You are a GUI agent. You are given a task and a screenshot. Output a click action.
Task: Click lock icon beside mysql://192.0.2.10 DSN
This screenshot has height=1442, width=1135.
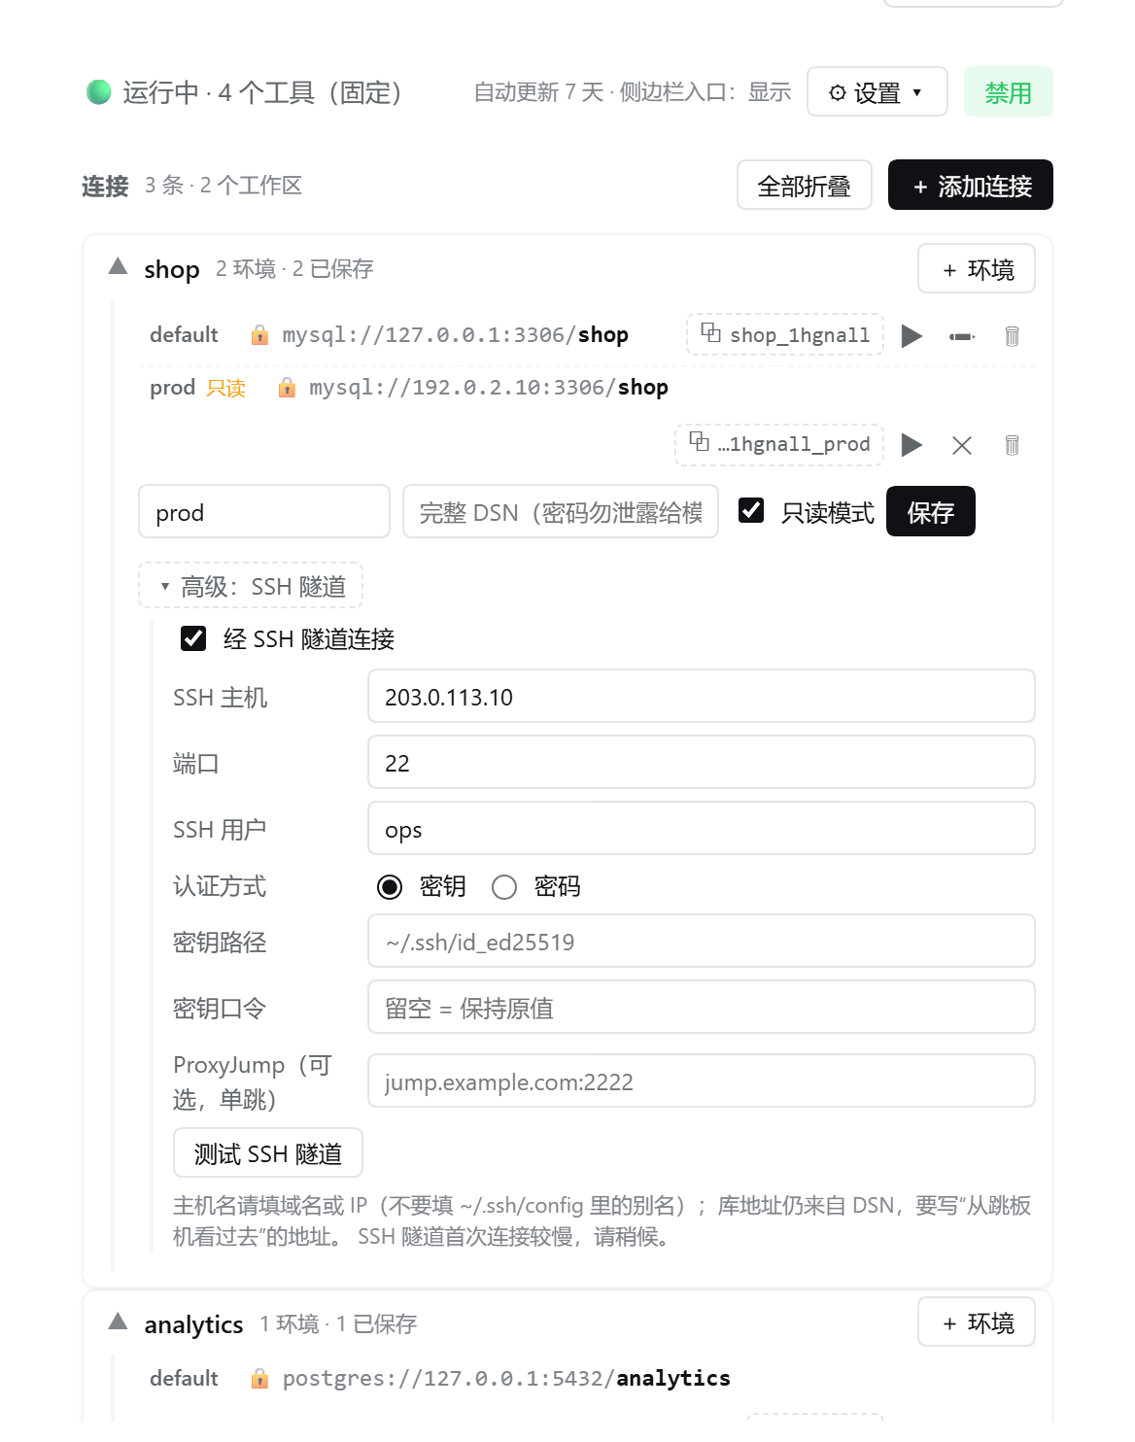pos(287,388)
